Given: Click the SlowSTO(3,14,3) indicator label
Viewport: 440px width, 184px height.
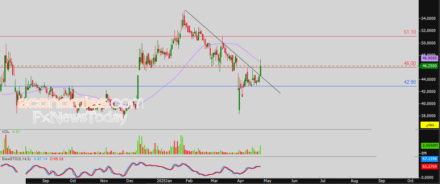Looking at the screenshot, I should (x=17, y=159).
